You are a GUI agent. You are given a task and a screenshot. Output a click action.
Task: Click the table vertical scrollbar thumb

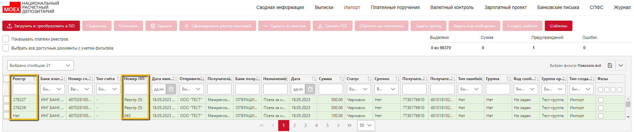628,104
